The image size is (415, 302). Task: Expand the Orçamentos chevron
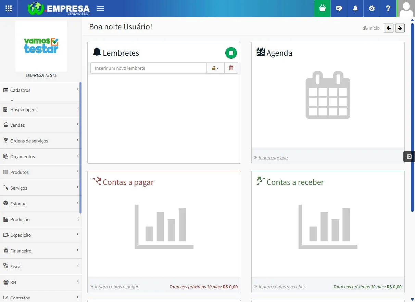[78, 156]
